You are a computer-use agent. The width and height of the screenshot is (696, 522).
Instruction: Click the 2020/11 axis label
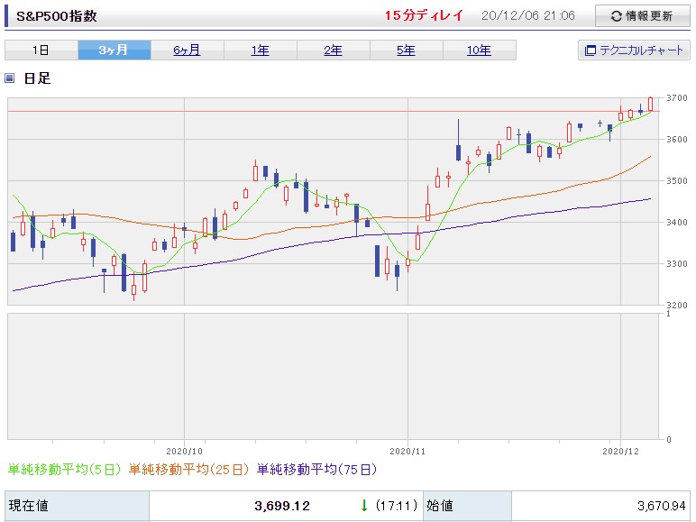[x=408, y=452]
